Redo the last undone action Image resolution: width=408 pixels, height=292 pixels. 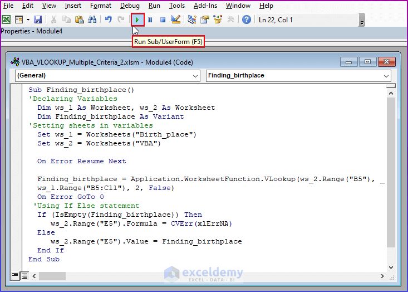point(121,20)
